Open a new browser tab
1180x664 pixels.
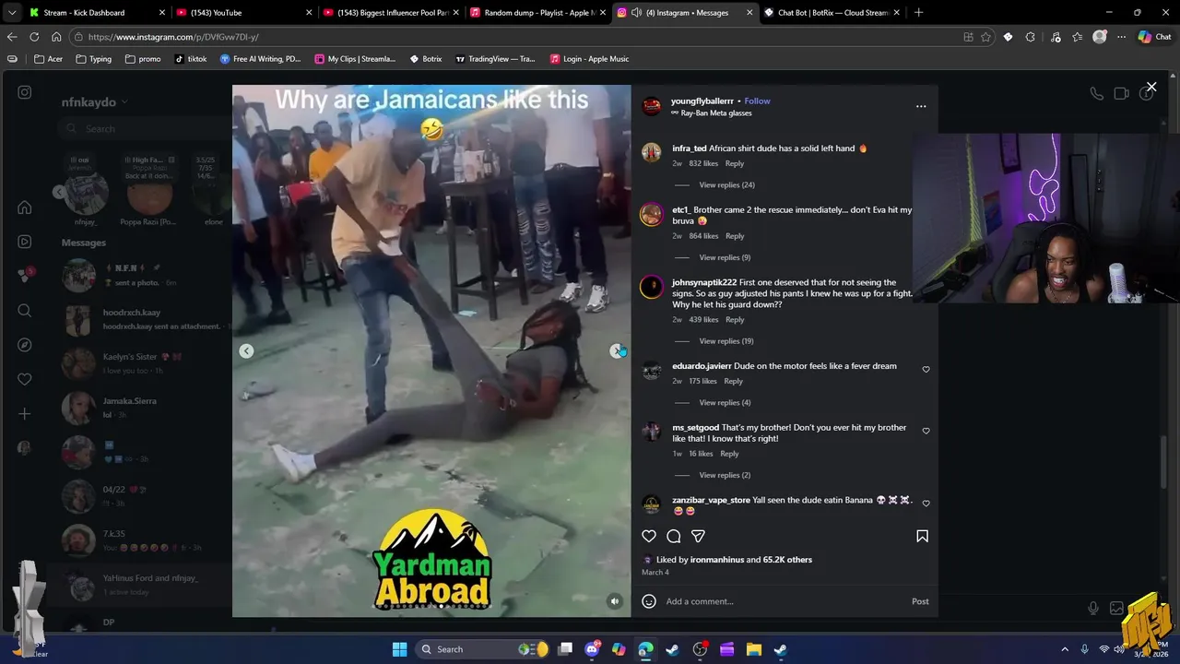pyautogui.click(x=918, y=13)
